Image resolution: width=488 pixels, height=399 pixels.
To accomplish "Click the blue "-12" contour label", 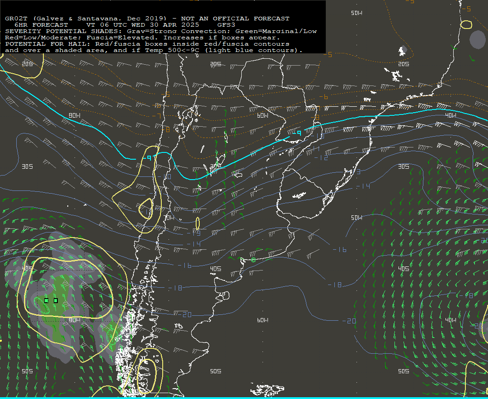I will click(322, 158).
